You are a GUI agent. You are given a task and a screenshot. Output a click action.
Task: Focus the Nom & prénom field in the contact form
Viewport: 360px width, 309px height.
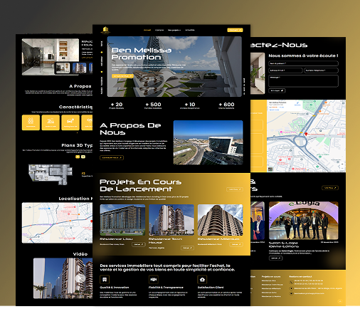[303, 63]
